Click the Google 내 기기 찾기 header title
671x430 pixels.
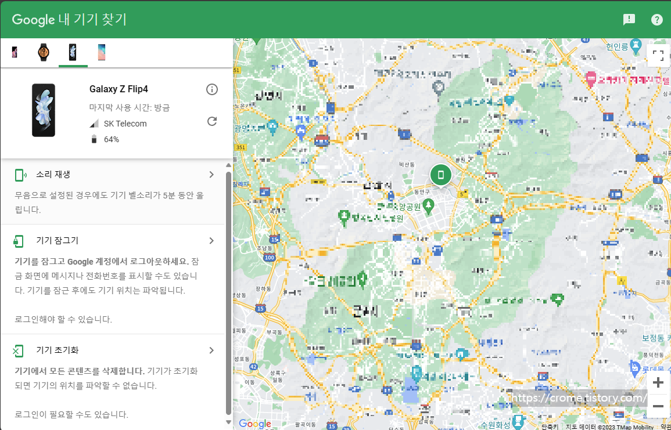[x=69, y=20]
